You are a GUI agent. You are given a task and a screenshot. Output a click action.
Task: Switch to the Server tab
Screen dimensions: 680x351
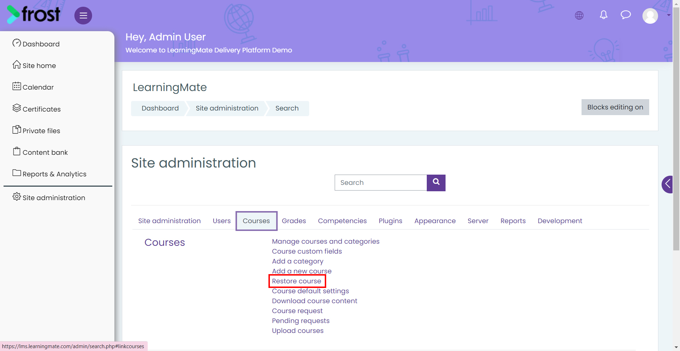[478, 221]
